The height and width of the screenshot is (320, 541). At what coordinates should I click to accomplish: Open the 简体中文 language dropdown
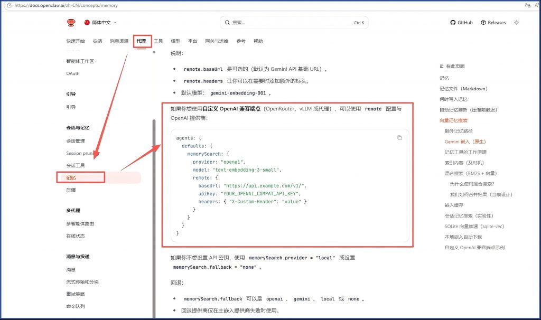tap(100, 23)
